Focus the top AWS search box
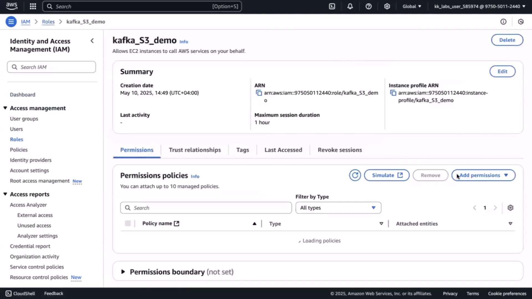The image size is (532, 299). tap(142, 6)
